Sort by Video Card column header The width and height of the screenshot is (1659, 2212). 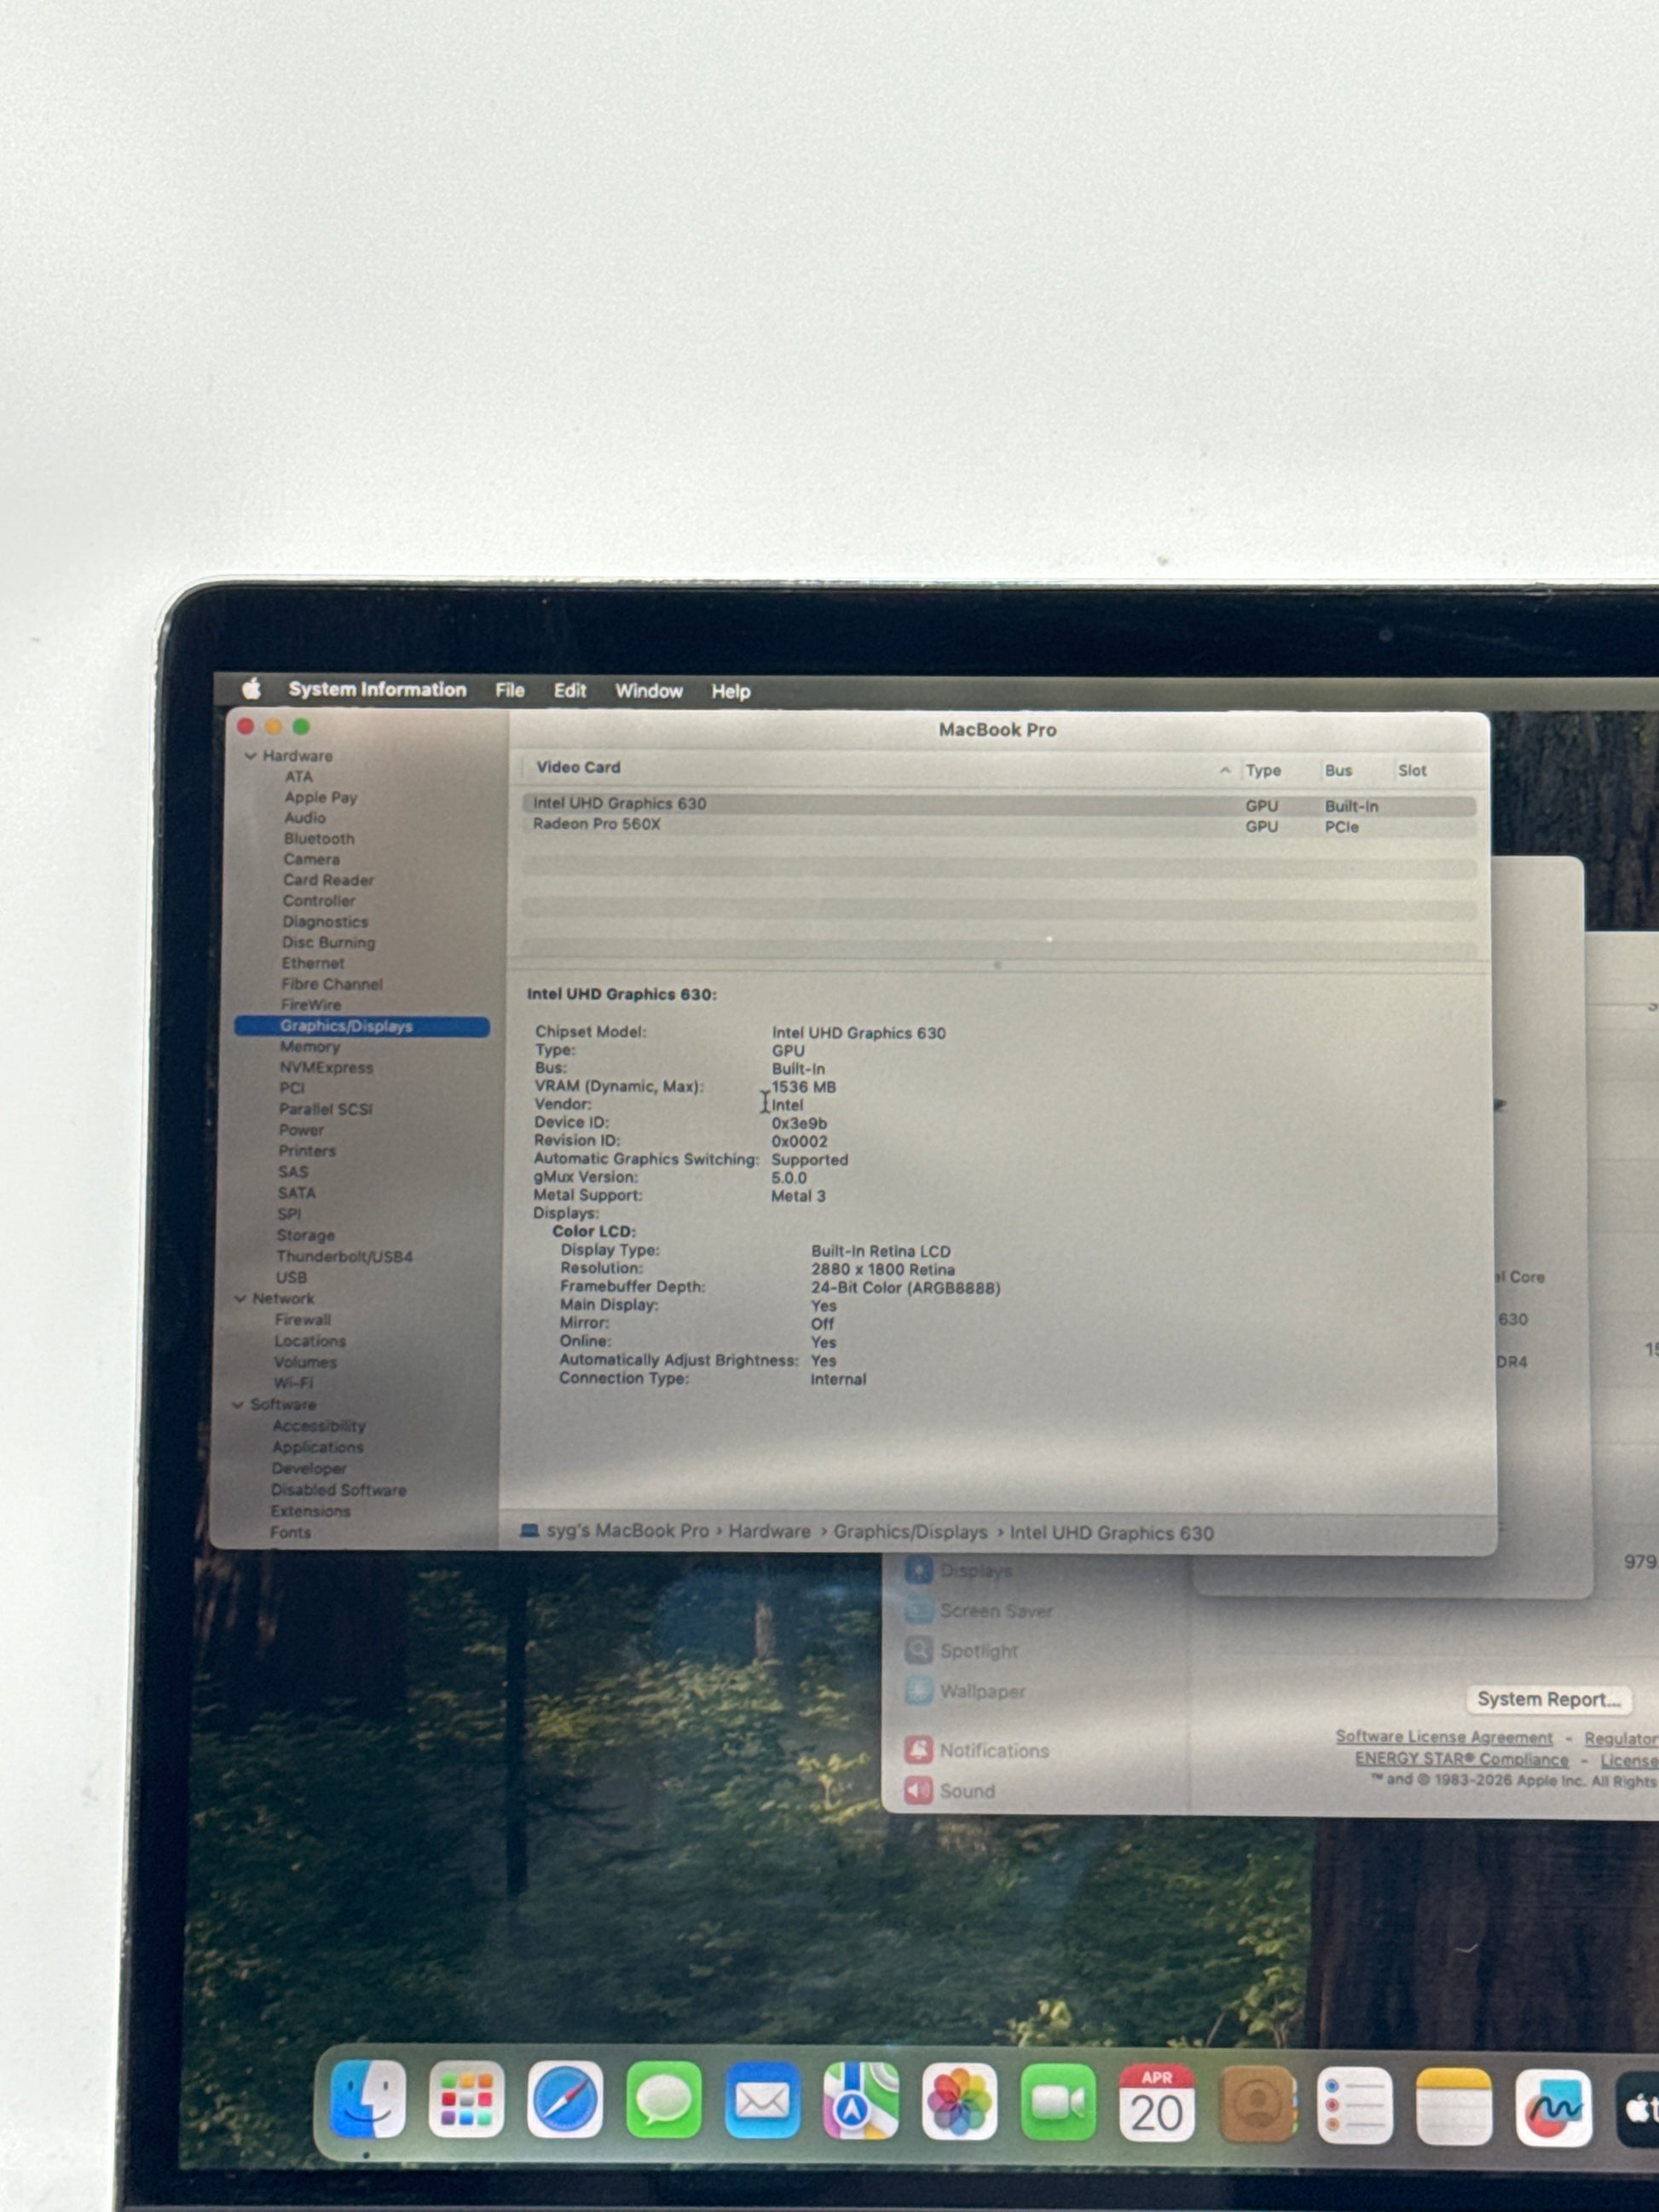[x=578, y=767]
